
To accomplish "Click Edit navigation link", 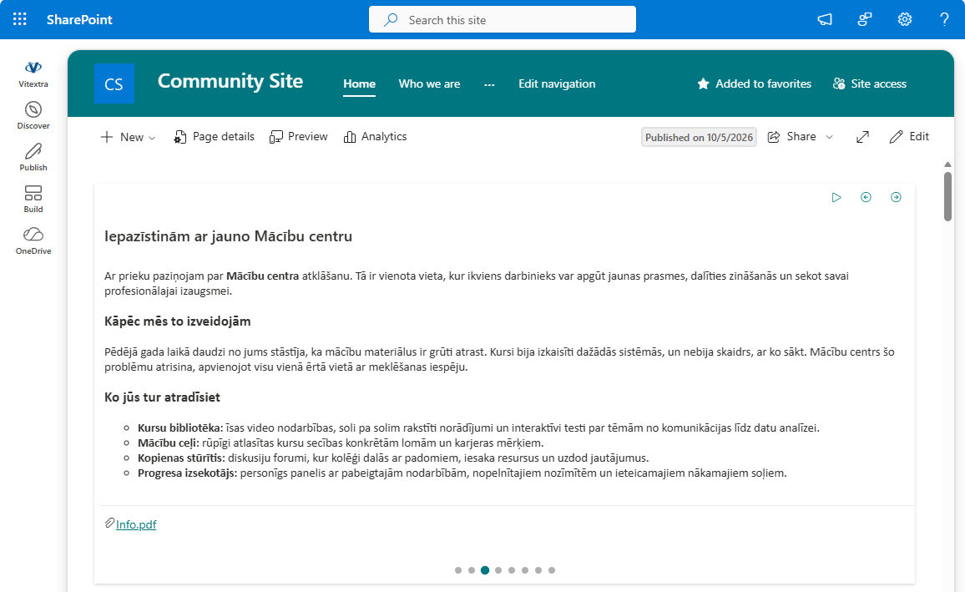I will 557,83.
